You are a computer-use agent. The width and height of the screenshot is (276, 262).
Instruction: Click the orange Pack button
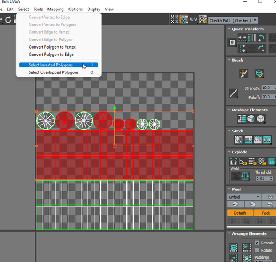266,213
